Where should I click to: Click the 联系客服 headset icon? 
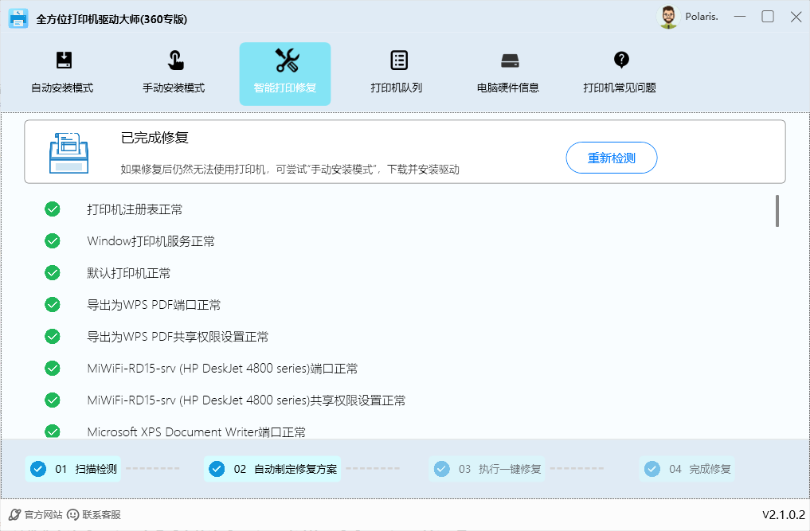(x=74, y=514)
